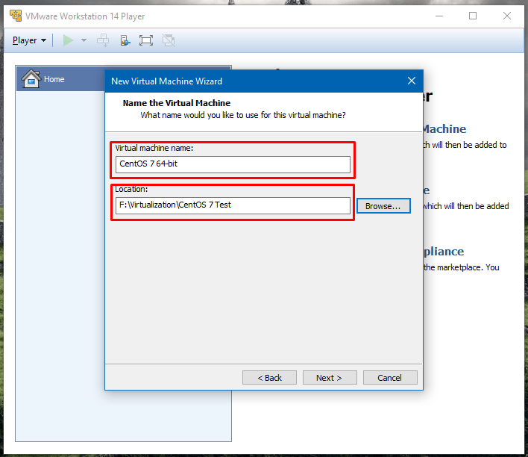Screen dimensions: 528x457
Task: Click the green Power On play icon
Action: [68, 40]
